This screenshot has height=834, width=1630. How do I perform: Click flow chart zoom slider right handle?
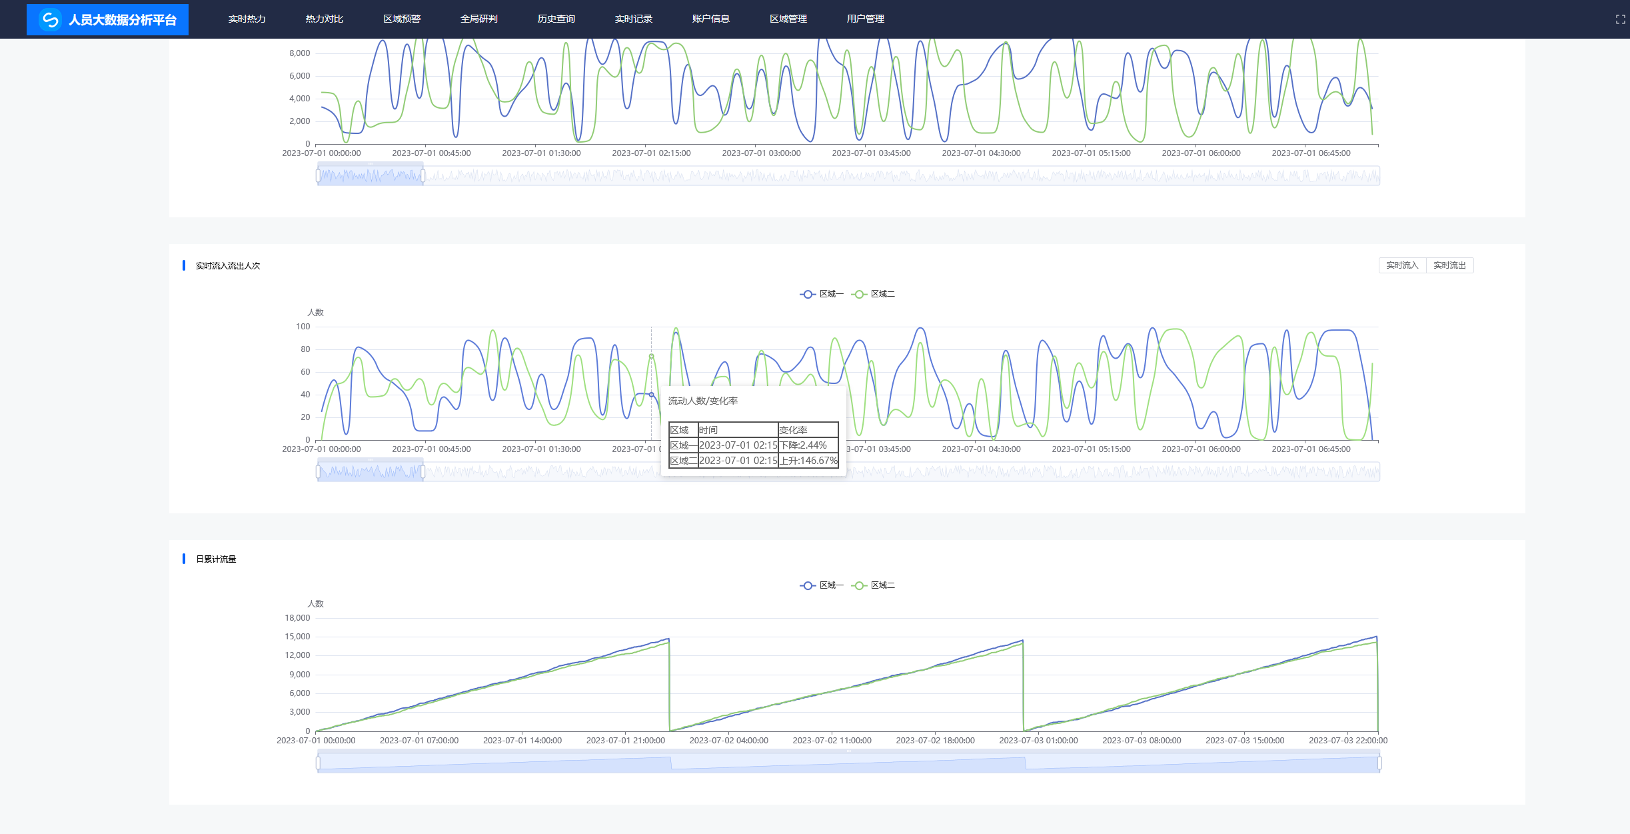(423, 472)
